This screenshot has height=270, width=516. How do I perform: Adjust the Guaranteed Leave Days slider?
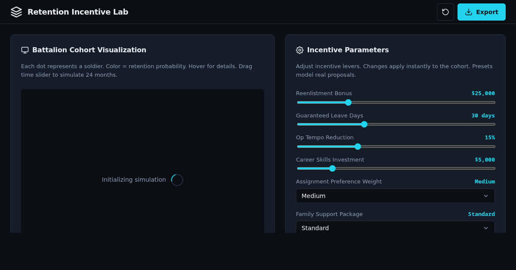point(396,124)
